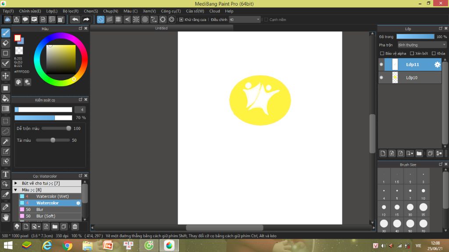Enable parallel lines snap guide
The image size is (449, 252).
pyautogui.click(x=109, y=19)
